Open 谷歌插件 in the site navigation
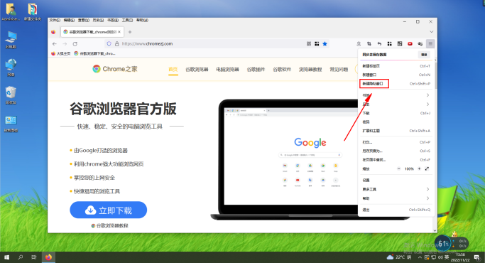 pyautogui.click(x=256, y=70)
